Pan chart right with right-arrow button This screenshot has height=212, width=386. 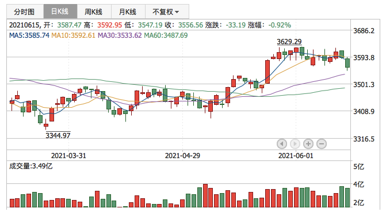point(295,144)
